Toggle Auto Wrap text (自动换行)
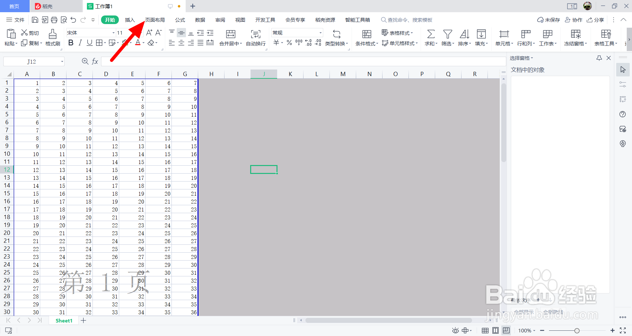This screenshot has height=336, width=632. click(256, 38)
